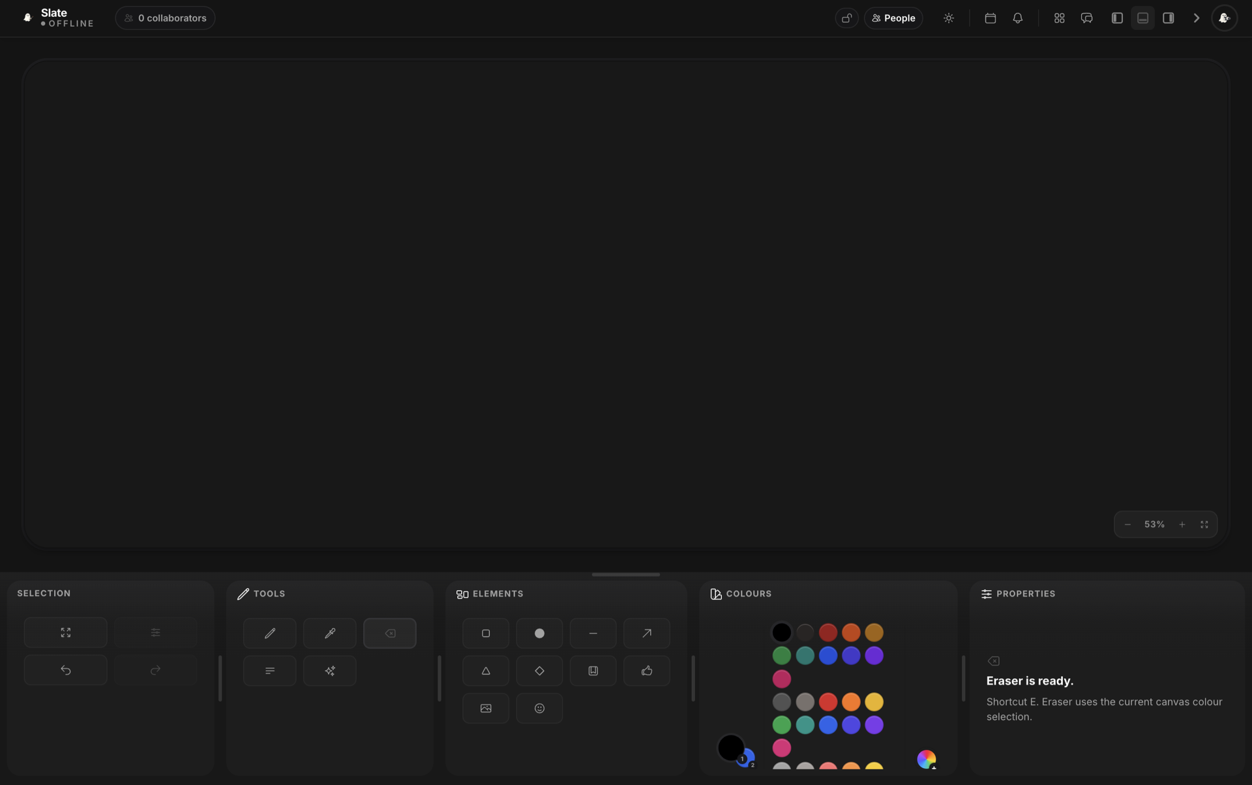The height and width of the screenshot is (785, 1252).
Task: Click the ghost profile avatar
Action: [1224, 18]
